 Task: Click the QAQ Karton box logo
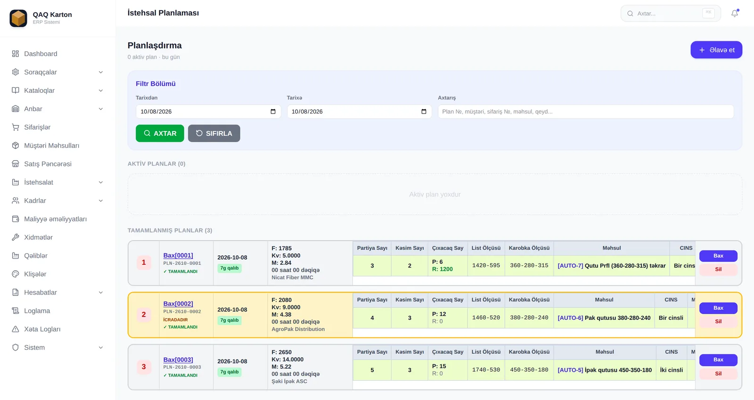[x=18, y=18]
